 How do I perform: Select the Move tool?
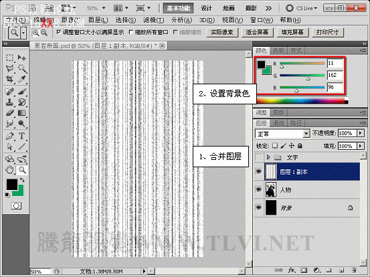[21, 58]
